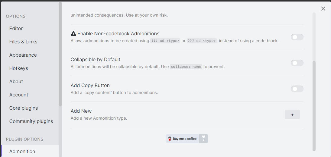
Task: Enable Non-codeblock Admonitions toggle
Action: click(x=297, y=37)
